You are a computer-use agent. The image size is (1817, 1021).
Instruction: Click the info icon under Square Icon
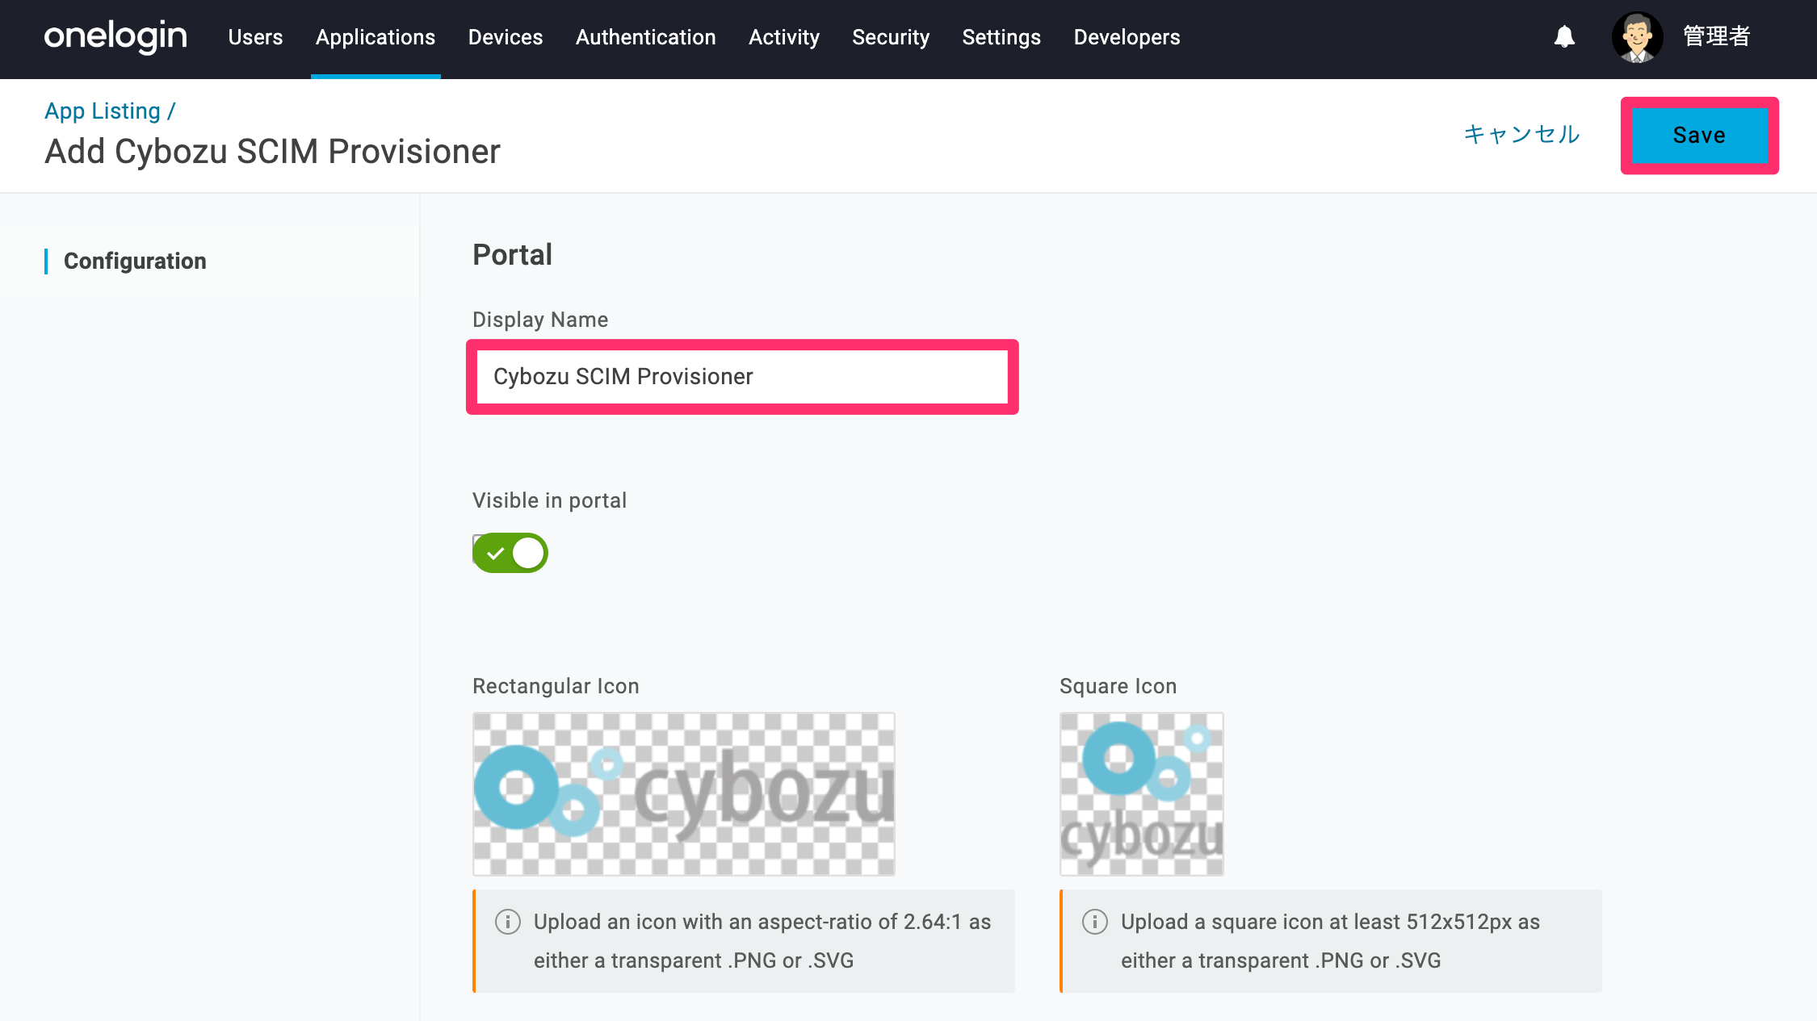coord(1094,922)
